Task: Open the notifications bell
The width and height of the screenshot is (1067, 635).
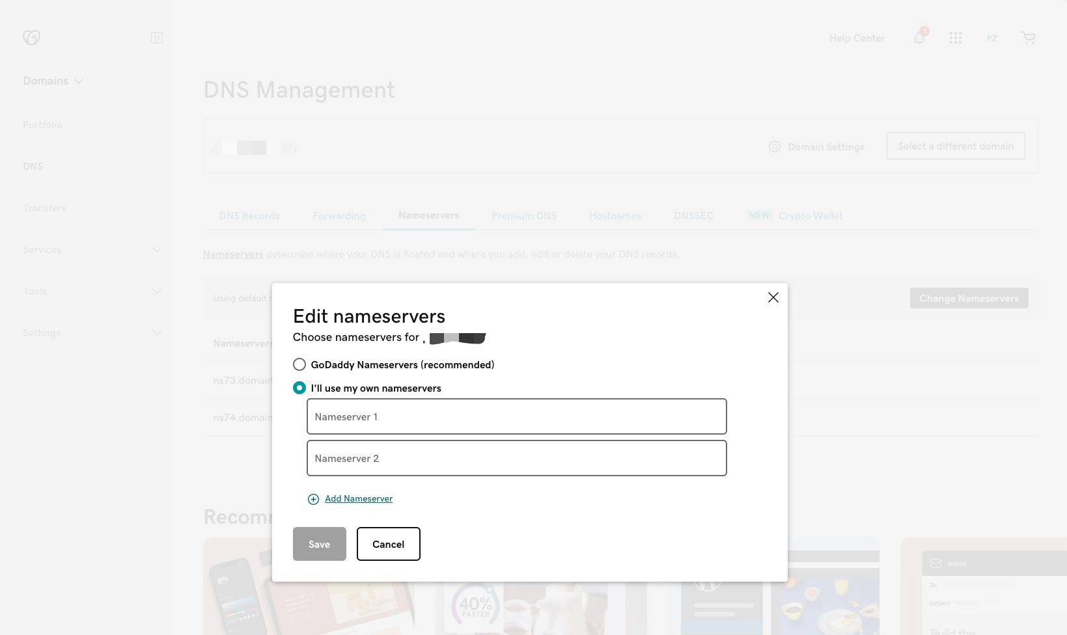Action: (x=919, y=38)
